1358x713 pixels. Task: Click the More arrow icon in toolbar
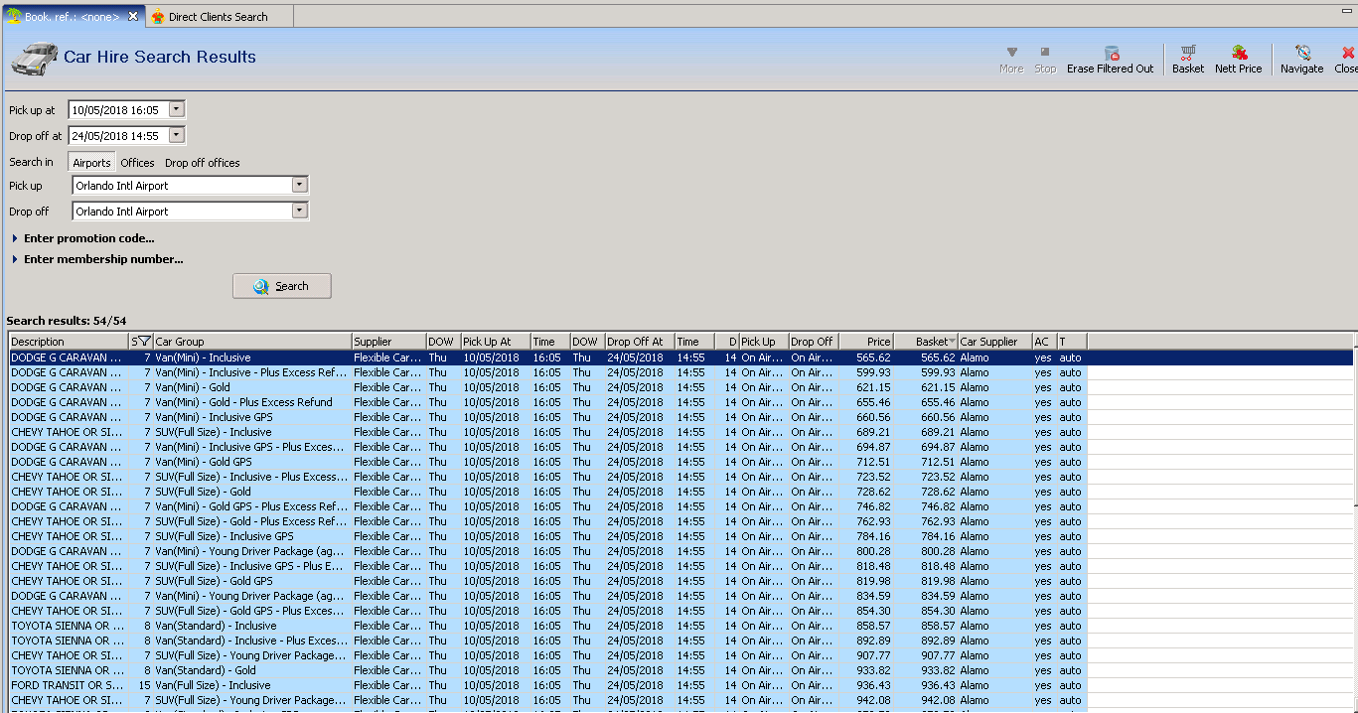coord(1011,53)
